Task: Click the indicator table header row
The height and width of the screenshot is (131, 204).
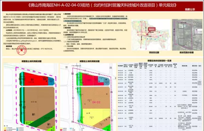Action: (160, 66)
